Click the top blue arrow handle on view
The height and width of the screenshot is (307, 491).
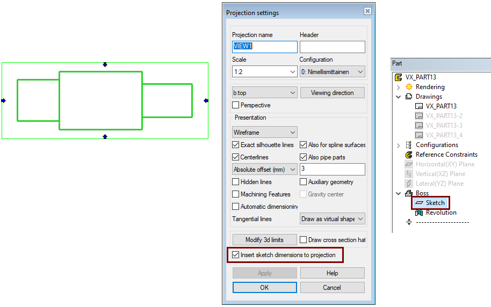pos(105,64)
